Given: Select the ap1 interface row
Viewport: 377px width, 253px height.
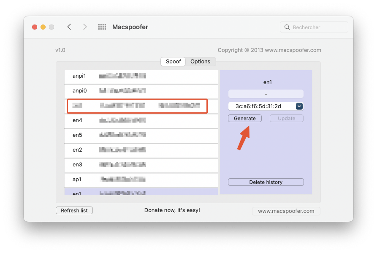Looking at the screenshot, I should coord(141,180).
